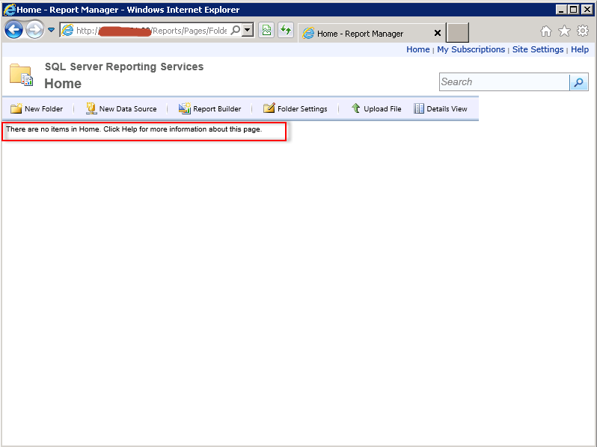Close the Home - Report Manager tab

[x=438, y=34]
